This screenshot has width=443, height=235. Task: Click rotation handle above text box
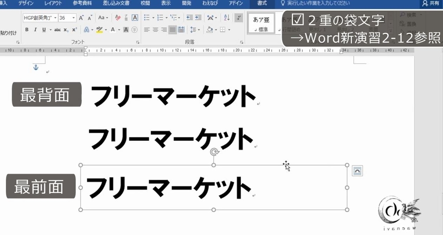coord(214,152)
